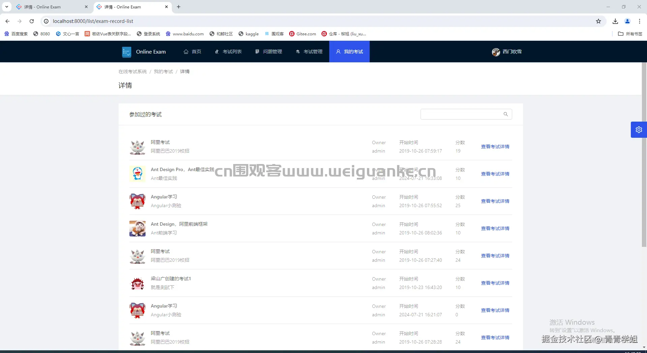Open browser downloads

615,21
